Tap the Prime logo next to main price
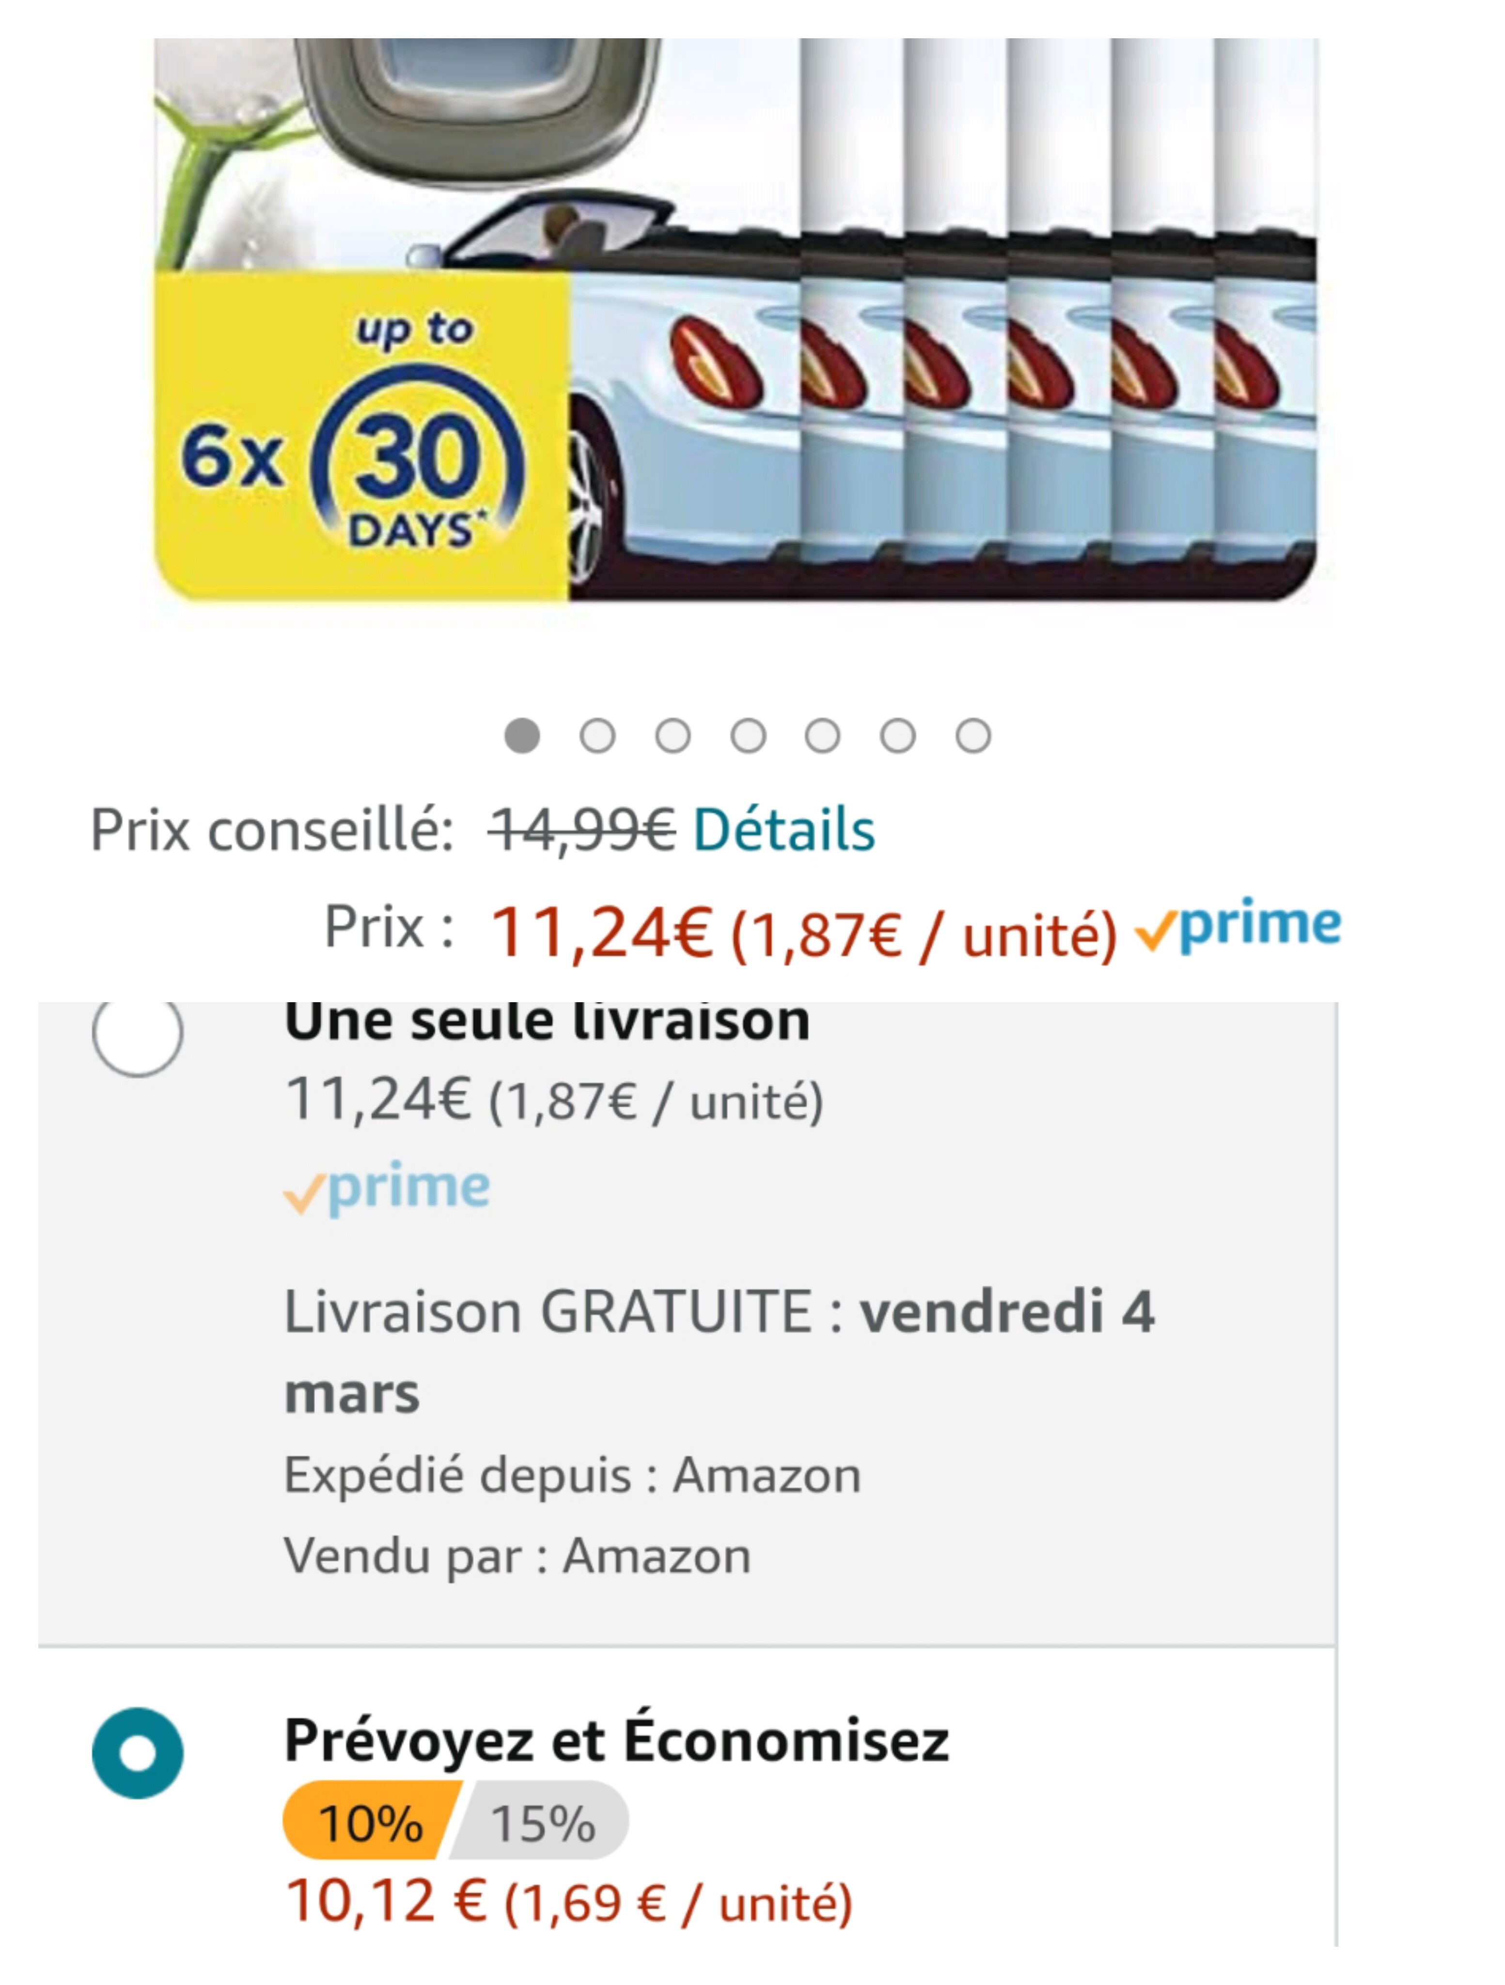Screen dimensions: 1505x1985 tap(1238, 926)
